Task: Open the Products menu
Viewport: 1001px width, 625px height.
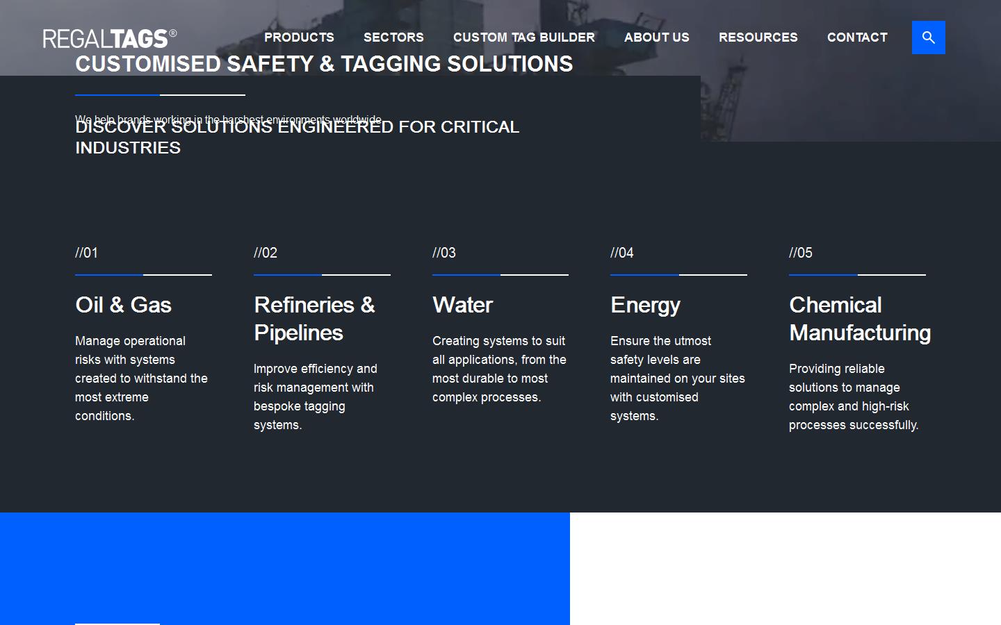Action: pos(299,37)
